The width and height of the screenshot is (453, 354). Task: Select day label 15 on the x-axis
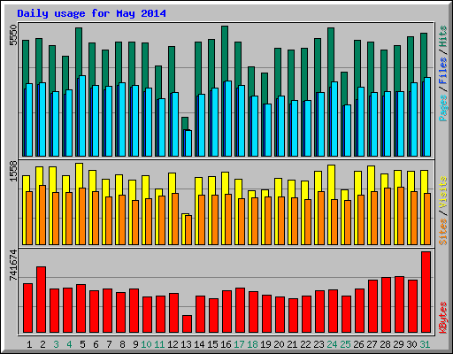tap(212, 344)
